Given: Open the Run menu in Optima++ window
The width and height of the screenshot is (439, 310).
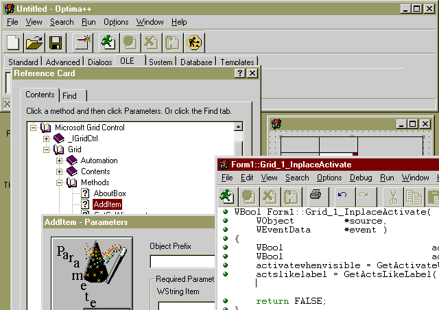Looking at the screenshot, I should 88,22.
